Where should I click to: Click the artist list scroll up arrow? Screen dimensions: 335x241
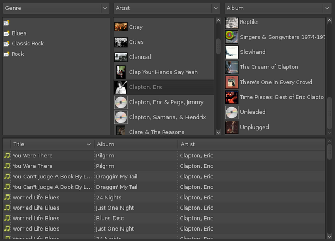pyautogui.click(x=218, y=20)
